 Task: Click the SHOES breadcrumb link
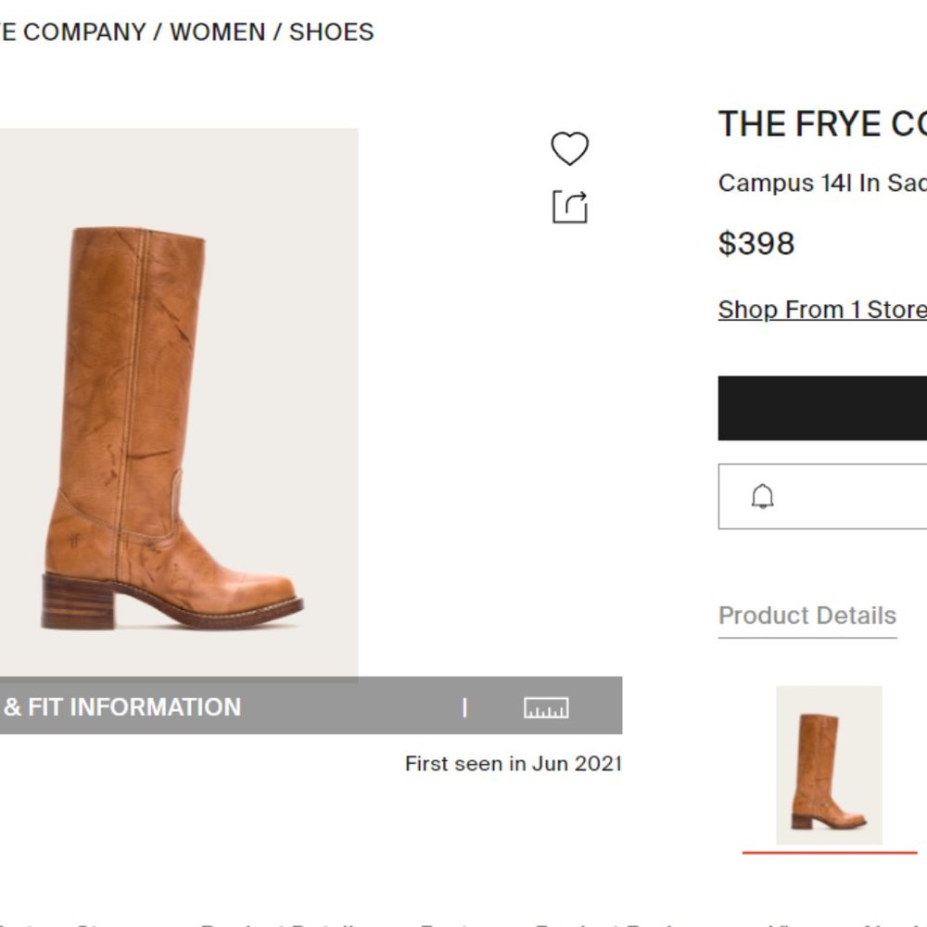[x=331, y=32]
